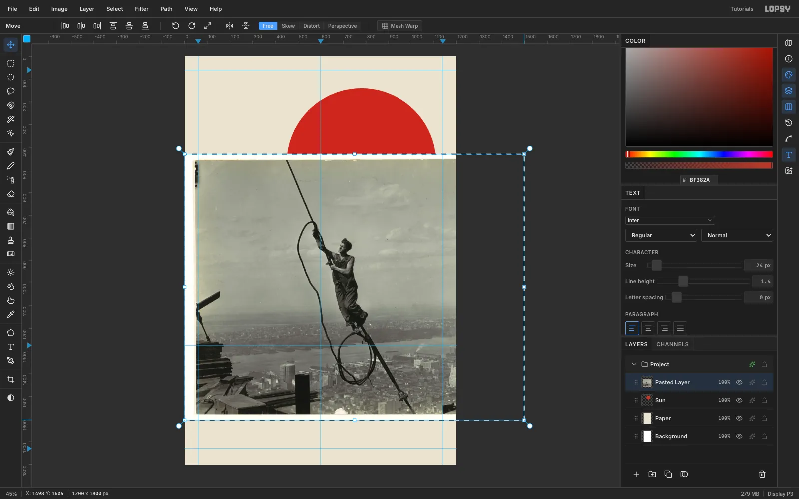Add a new layer with the plus icon
The width and height of the screenshot is (799, 499).
636,474
